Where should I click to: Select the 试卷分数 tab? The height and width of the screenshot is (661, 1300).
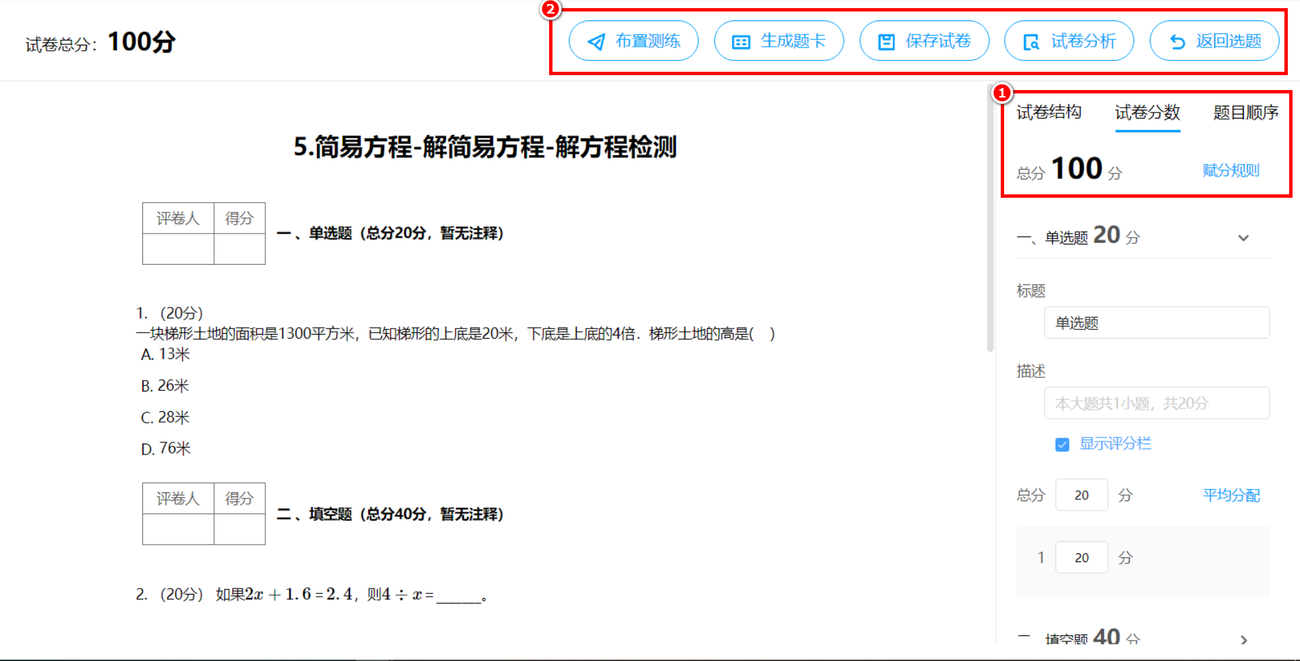point(1147,112)
